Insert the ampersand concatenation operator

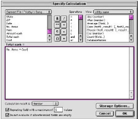(x=57, y=19)
